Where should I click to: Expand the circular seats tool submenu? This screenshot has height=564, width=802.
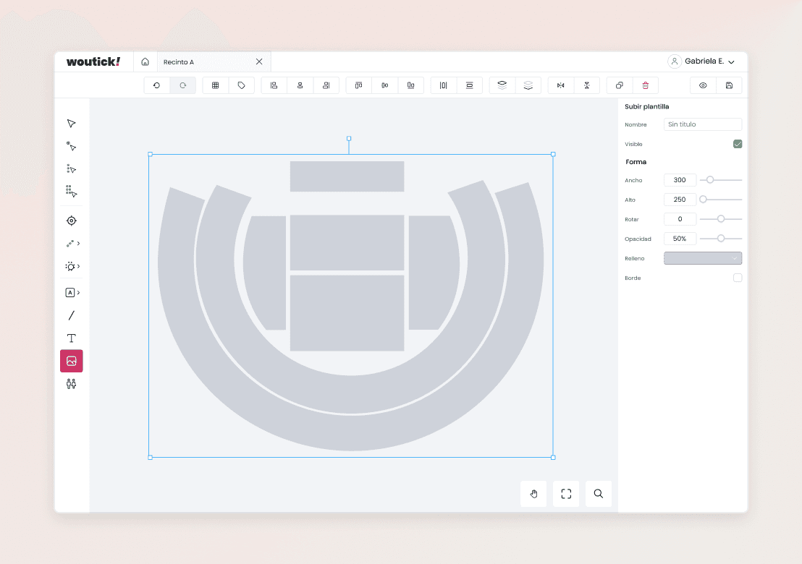coord(73,266)
